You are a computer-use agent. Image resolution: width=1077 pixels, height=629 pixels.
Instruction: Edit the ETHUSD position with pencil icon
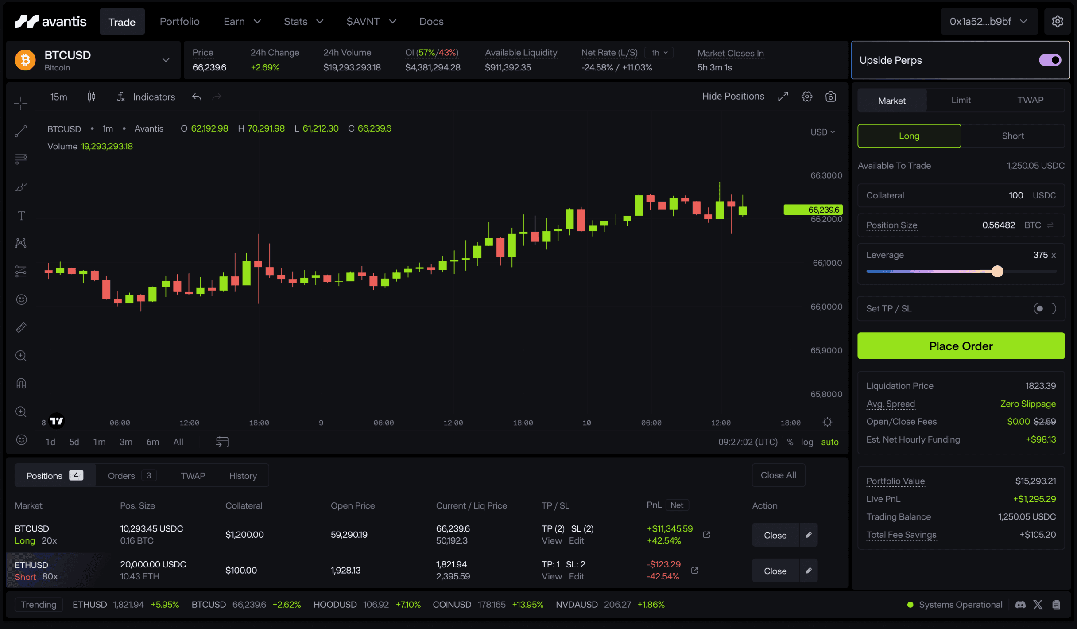[x=809, y=571]
